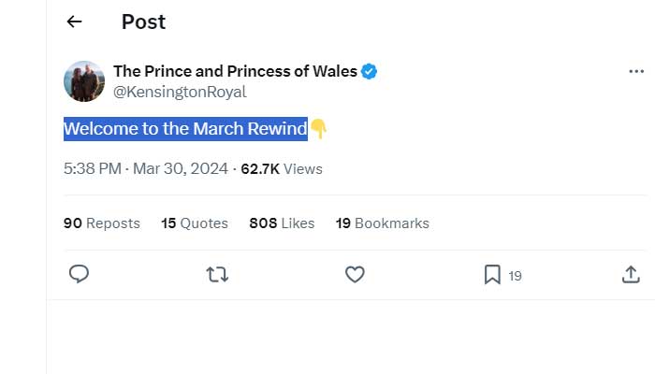Image resolution: width=655 pixels, height=374 pixels.
Task: Open The Prince and Princess of Wales profile
Action: tap(235, 72)
